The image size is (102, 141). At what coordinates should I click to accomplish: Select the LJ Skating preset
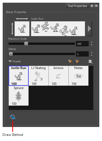39,76
